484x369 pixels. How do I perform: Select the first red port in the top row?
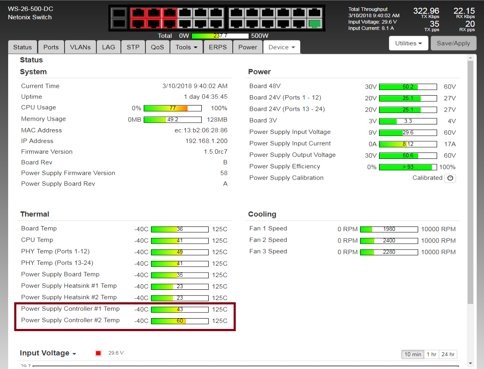[138, 13]
